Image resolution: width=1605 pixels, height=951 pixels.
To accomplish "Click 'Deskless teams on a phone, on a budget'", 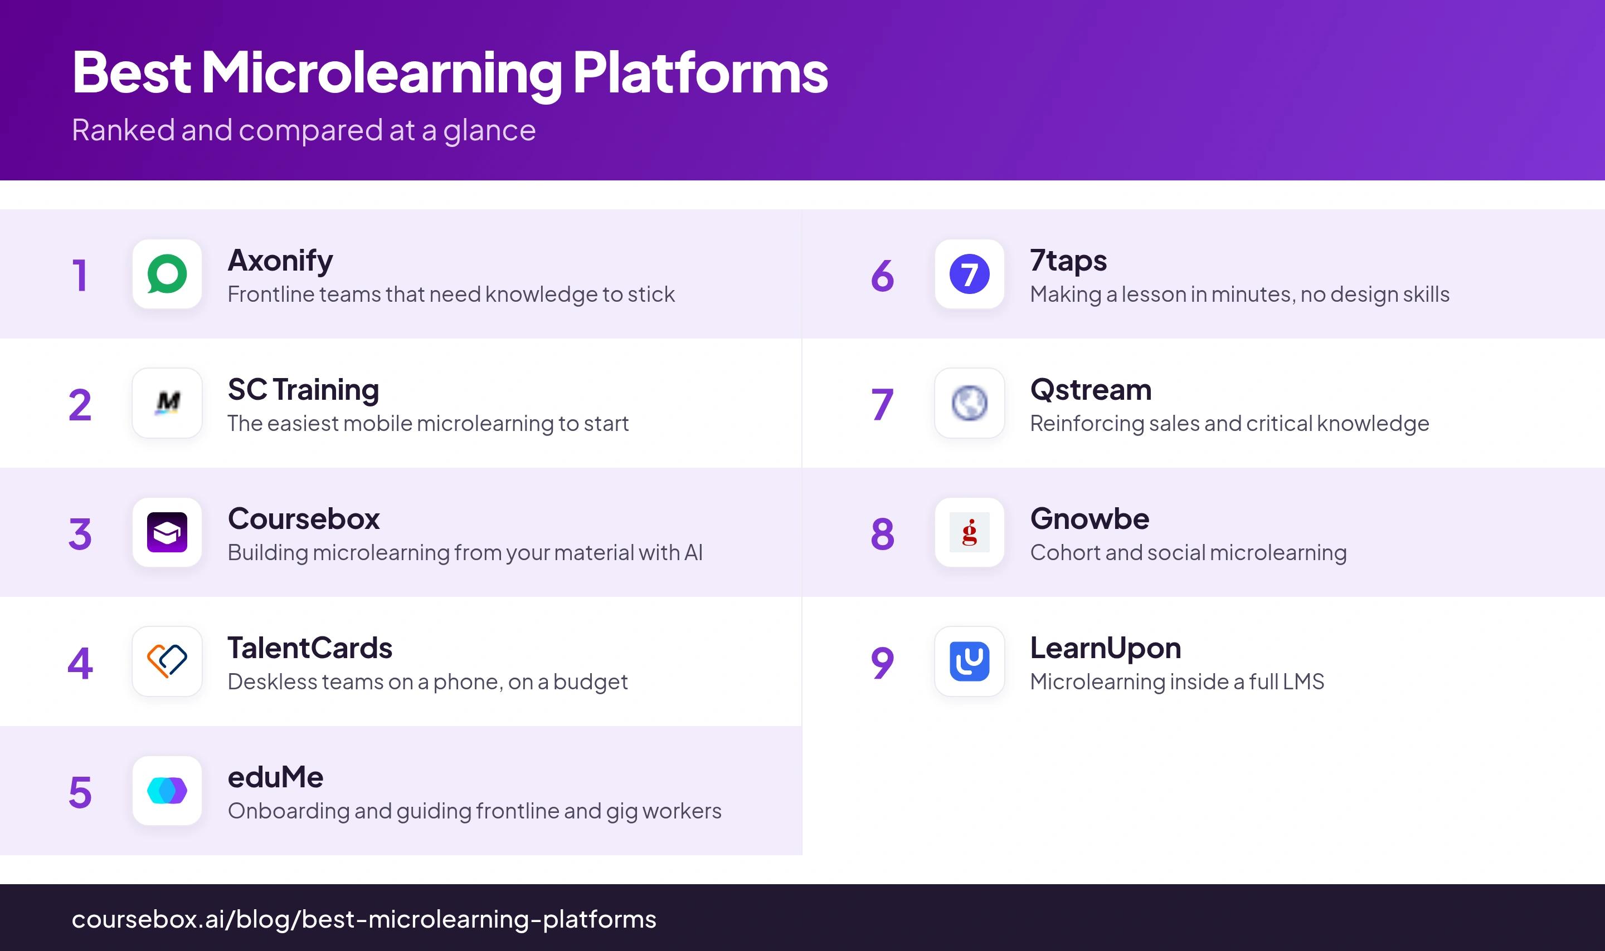I will point(427,682).
